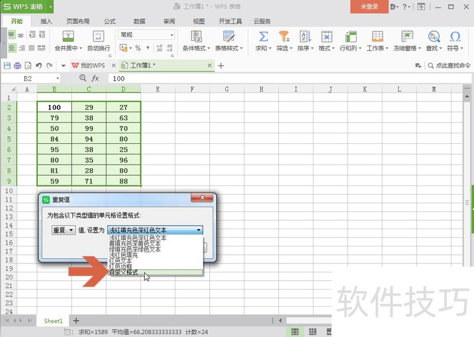The height and width of the screenshot is (337, 474).
Task: Open the 云服务 ribbon tab
Action: pyautogui.click(x=262, y=21)
